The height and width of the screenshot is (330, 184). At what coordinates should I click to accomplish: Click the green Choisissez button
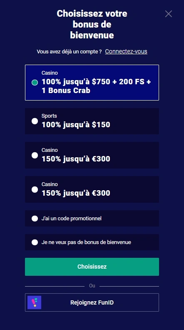point(92,267)
